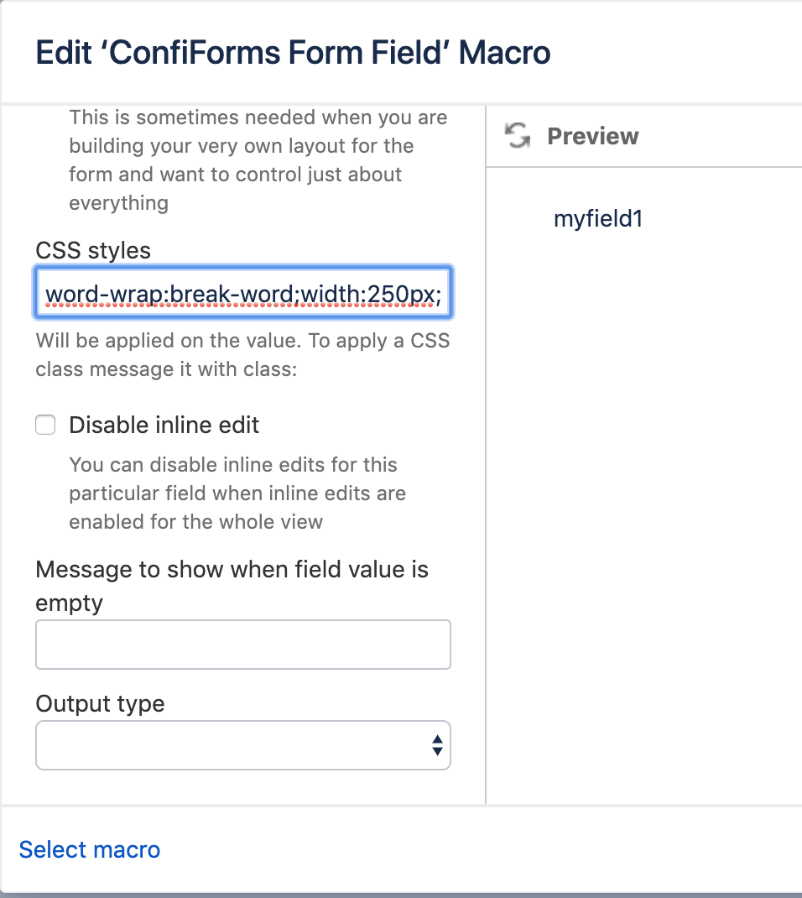Click the empty preview pane below myfield1
This screenshot has height=898, width=802.
click(x=644, y=515)
